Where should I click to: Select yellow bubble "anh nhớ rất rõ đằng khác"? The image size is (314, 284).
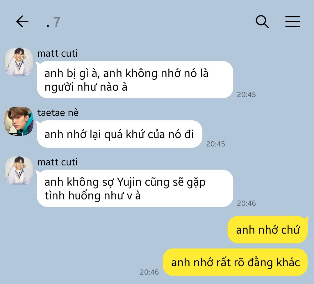235,262
